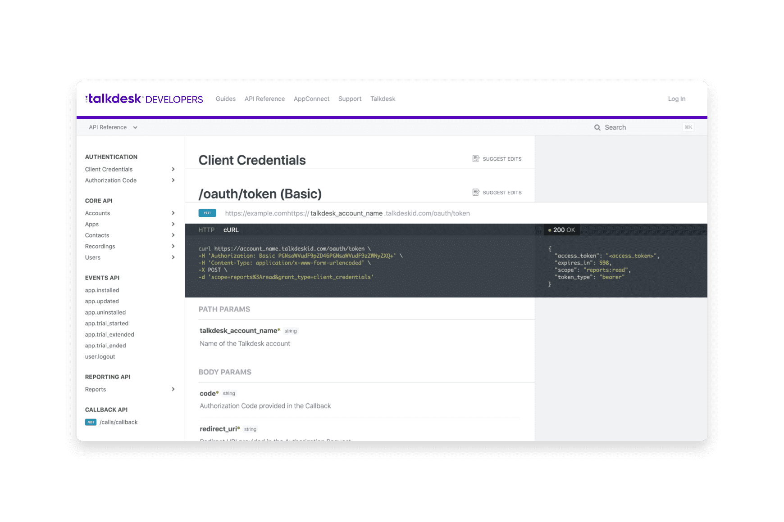Image resolution: width=784 pixels, height=522 pixels.
Task: Expand the Authorization Code sidebar entry
Action: pyautogui.click(x=173, y=180)
